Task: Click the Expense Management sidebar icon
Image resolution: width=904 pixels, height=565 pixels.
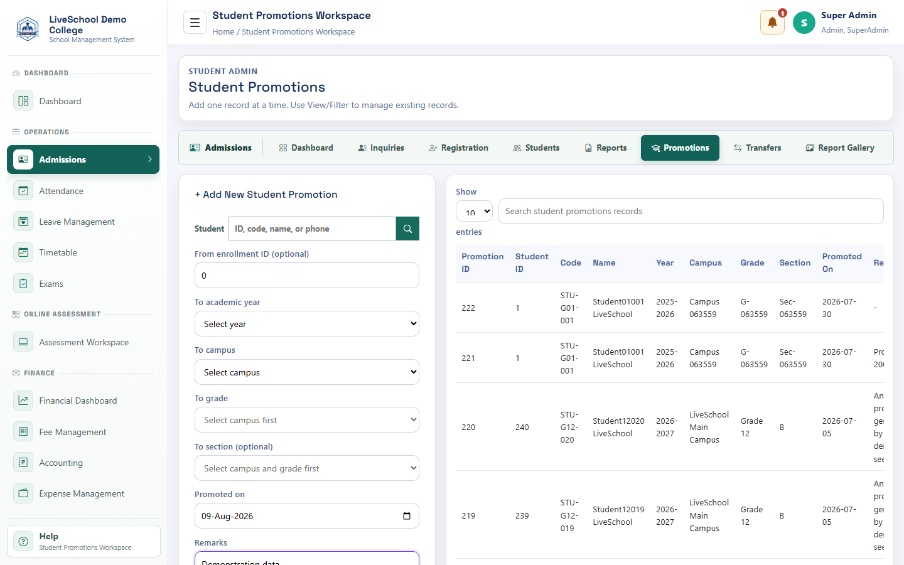Action: click(x=23, y=493)
